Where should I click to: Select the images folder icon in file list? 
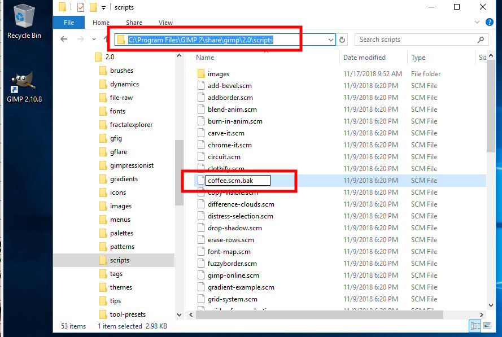[x=201, y=74]
